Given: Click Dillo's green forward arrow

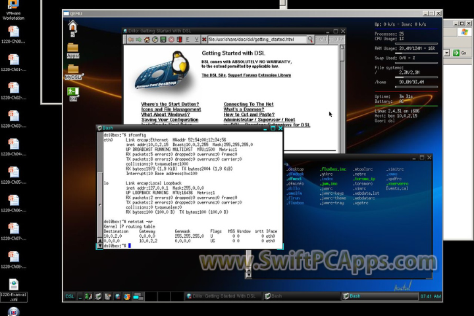Looking at the screenshot, I should point(139,39).
